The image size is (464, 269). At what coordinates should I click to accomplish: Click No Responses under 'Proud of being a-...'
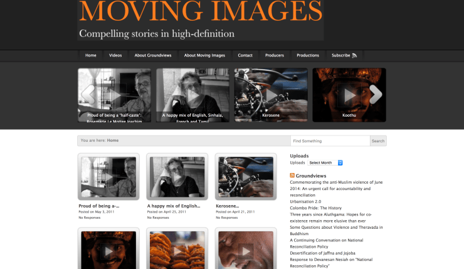pyautogui.click(x=90, y=218)
